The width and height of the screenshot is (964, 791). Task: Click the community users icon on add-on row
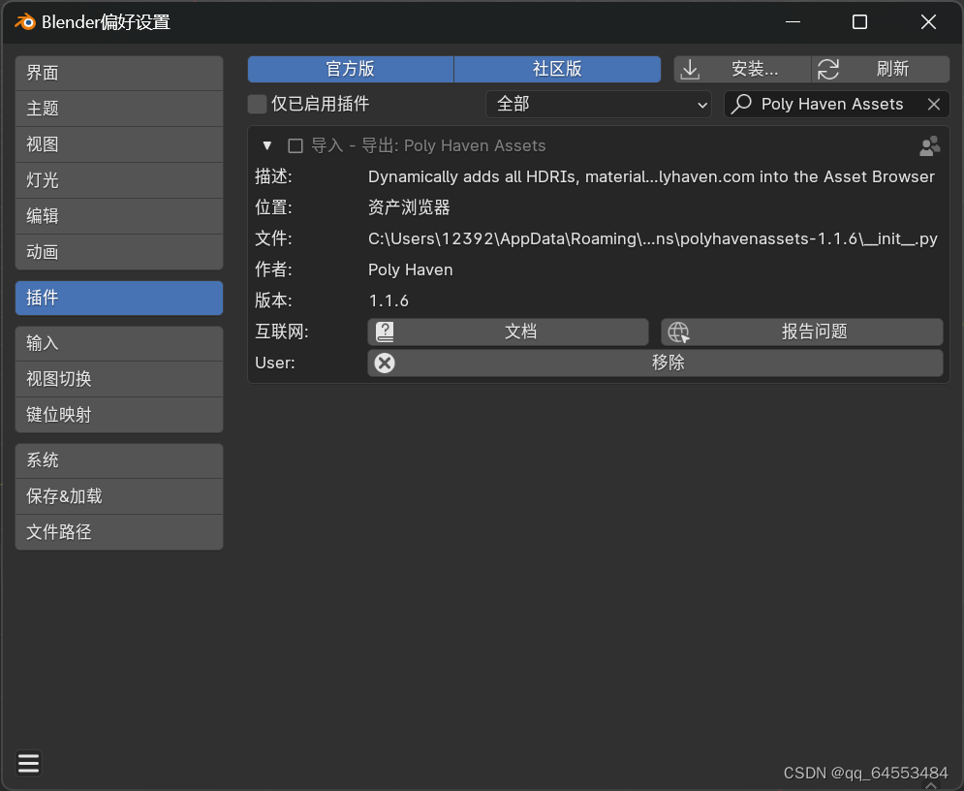click(929, 145)
